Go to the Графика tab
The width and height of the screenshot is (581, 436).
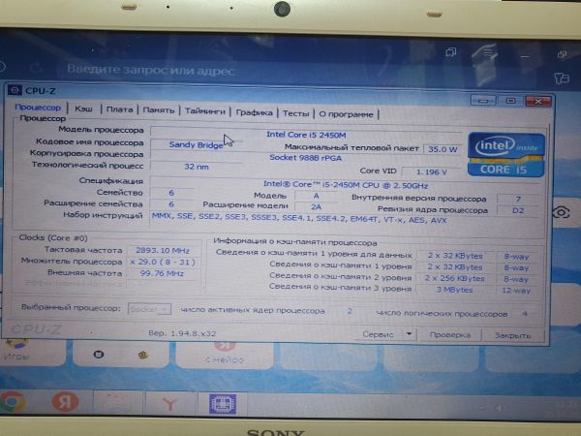point(254,112)
